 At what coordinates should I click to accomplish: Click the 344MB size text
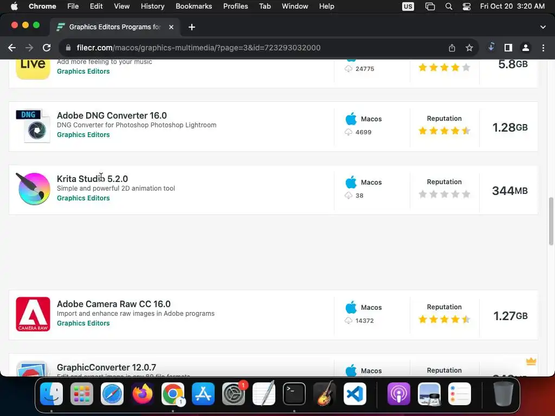coord(509,191)
